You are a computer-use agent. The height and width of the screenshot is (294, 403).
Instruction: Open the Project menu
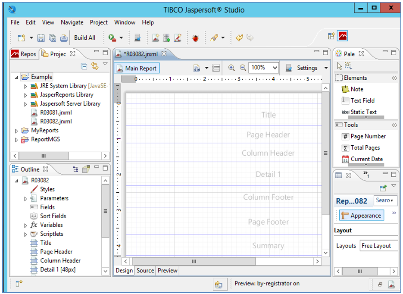pyautogui.click(x=99, y=22)
